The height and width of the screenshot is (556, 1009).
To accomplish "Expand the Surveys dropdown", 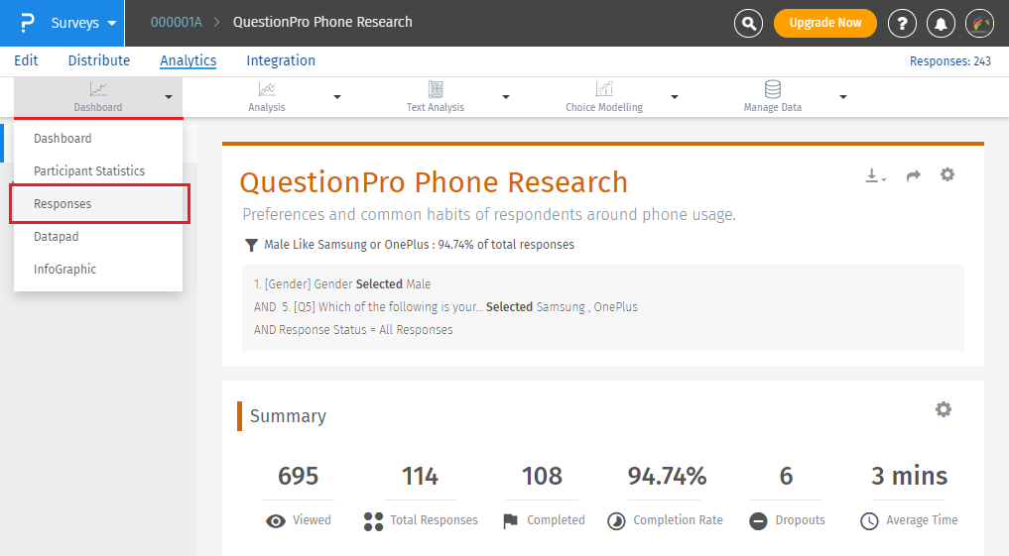I will 83,23.
